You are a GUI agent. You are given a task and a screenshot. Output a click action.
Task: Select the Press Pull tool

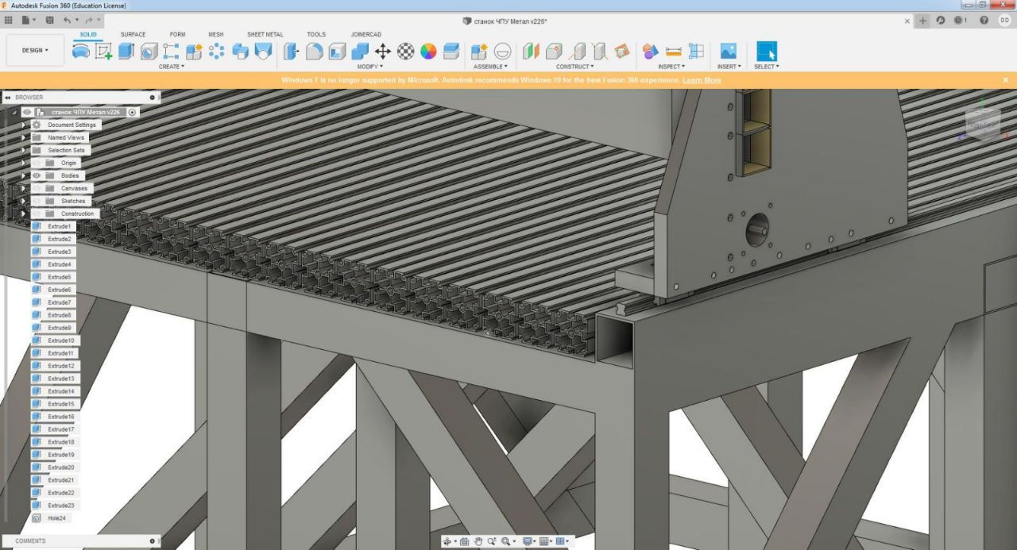[292, 52]
